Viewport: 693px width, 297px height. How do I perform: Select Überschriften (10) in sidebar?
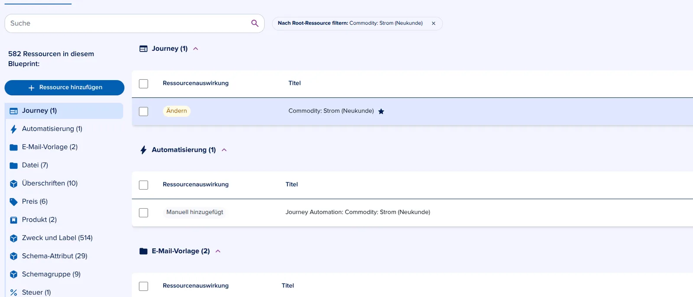click(x=64, y=184)
